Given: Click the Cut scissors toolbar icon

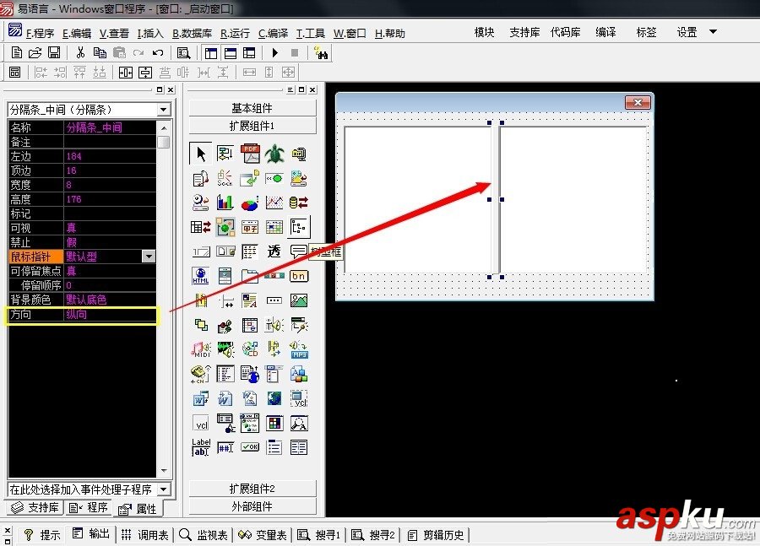Looking at the screenshot, I should (81, 53).
